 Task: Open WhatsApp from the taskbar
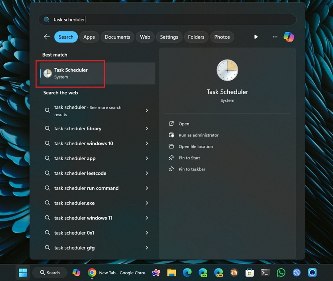281,272
